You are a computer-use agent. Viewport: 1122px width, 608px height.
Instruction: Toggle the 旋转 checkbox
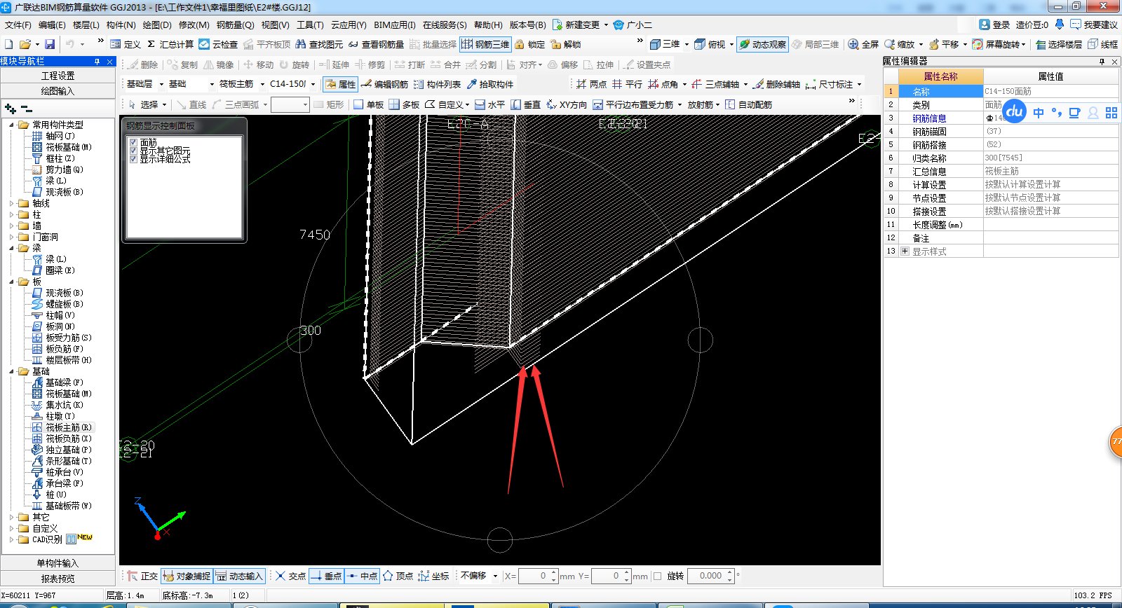657,576
